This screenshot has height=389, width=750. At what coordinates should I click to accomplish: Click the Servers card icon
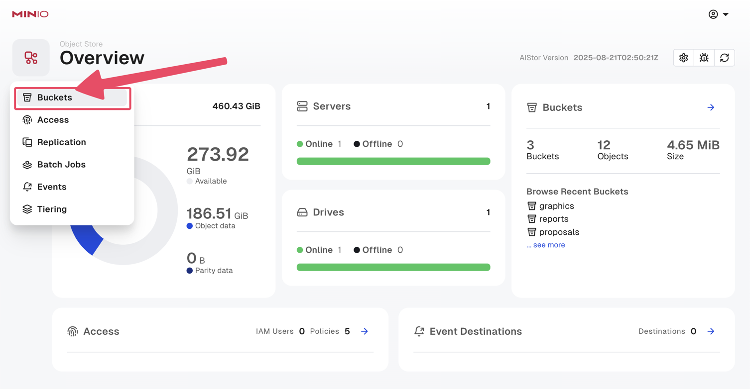click(302, 106)
